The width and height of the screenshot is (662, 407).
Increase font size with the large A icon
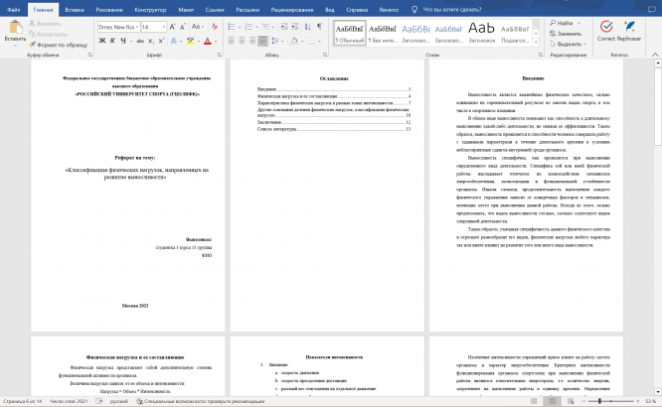coord(172,27)
